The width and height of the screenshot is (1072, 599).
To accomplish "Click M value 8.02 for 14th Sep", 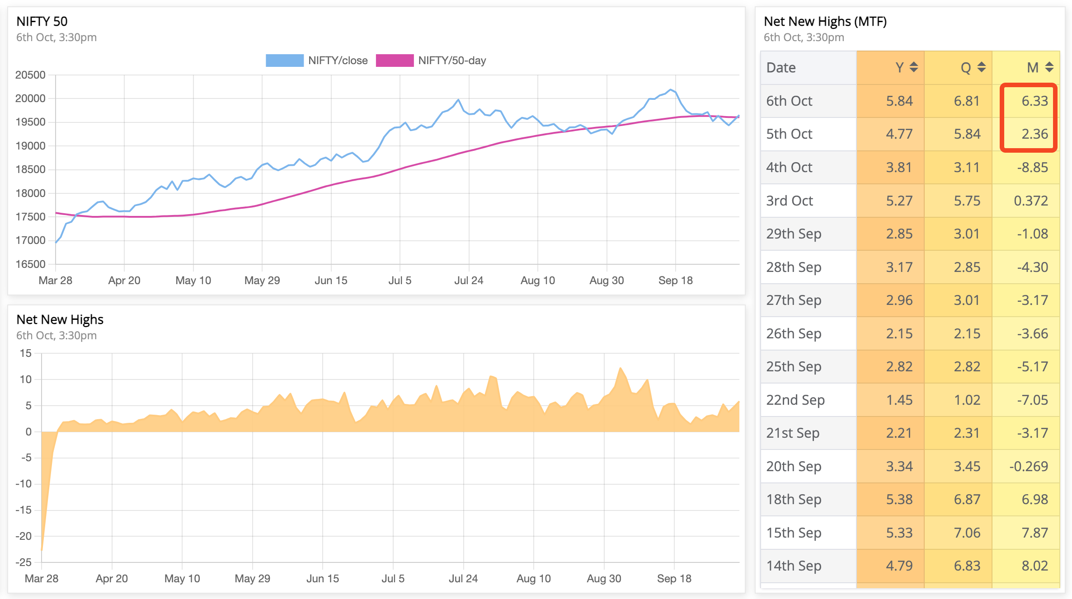I will point(1035,566).
